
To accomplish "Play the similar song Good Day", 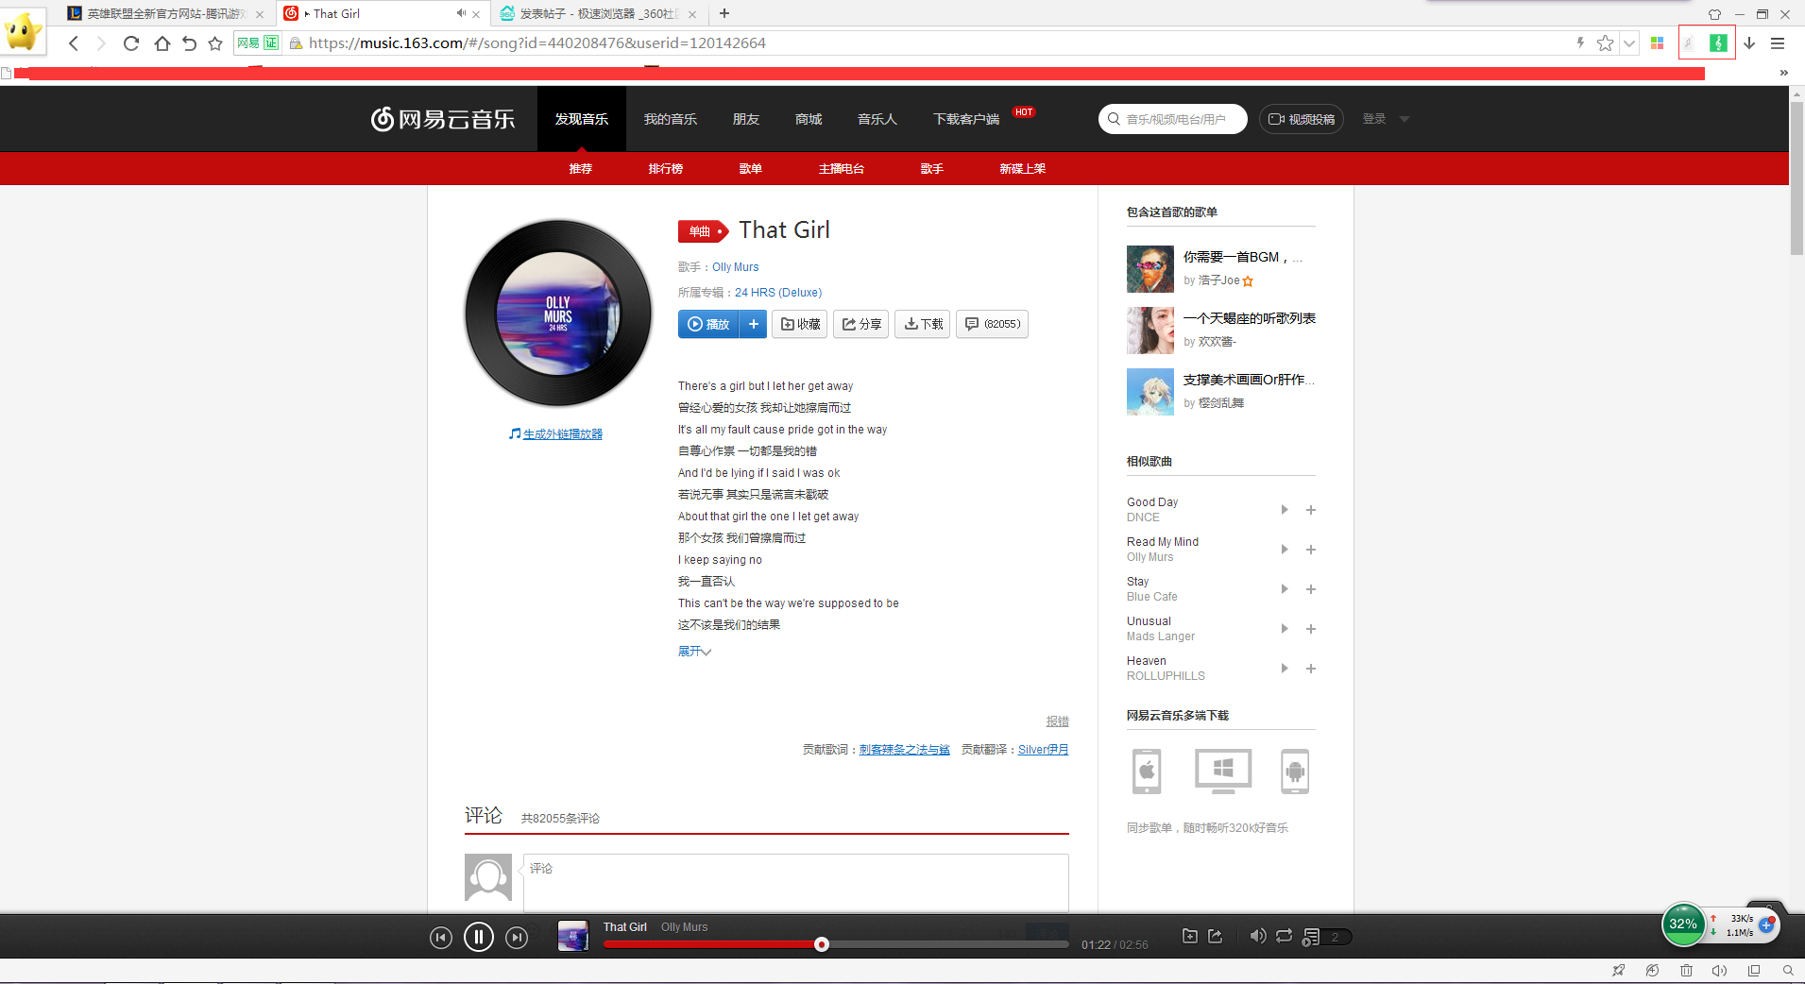I will (x=1284, y=510).
